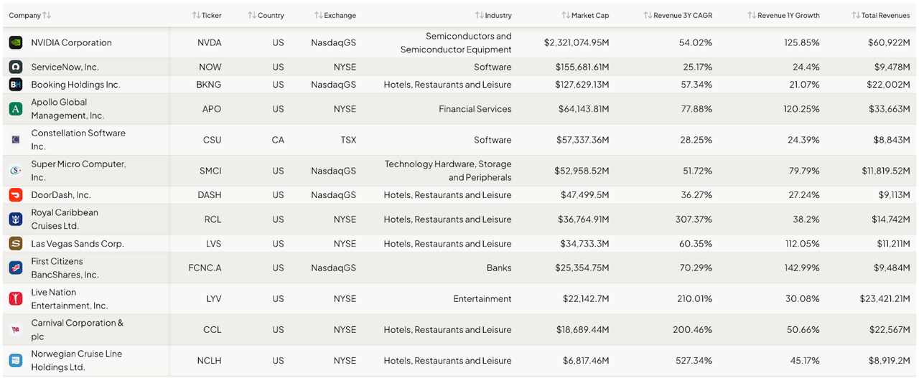Viewport: 919px width, 378px height.
Task: Click the Carnival Corporation logo icon
Action: coord(15,330)
